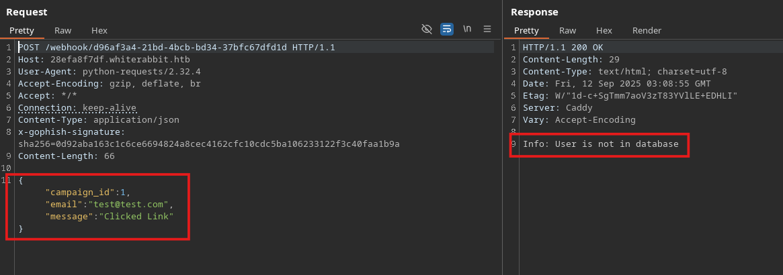Open the request editor hamburger menu
This screenshot has width=783, height=275.
tap(487, 29)
